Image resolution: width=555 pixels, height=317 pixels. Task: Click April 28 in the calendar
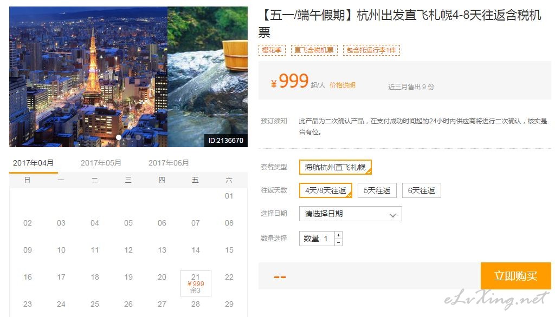(x=196, y=304)
